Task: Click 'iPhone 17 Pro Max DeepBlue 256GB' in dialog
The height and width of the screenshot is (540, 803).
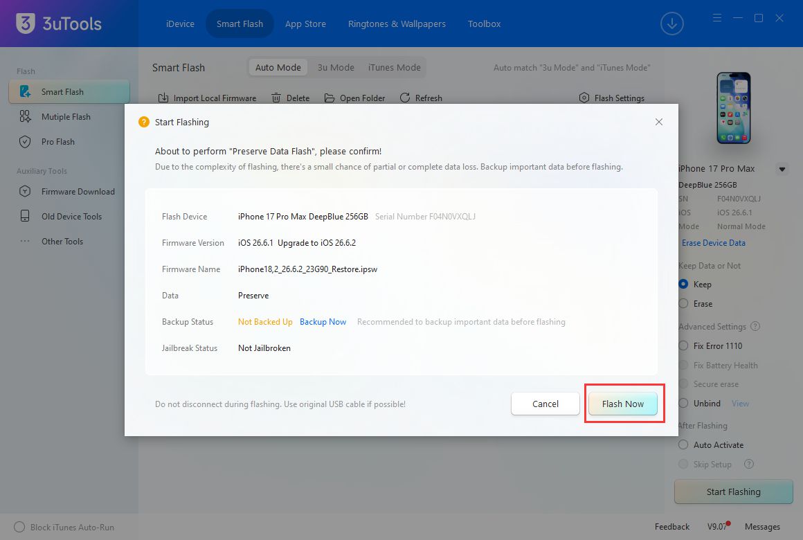Action: pyautogui.click(x=303, y=216)
